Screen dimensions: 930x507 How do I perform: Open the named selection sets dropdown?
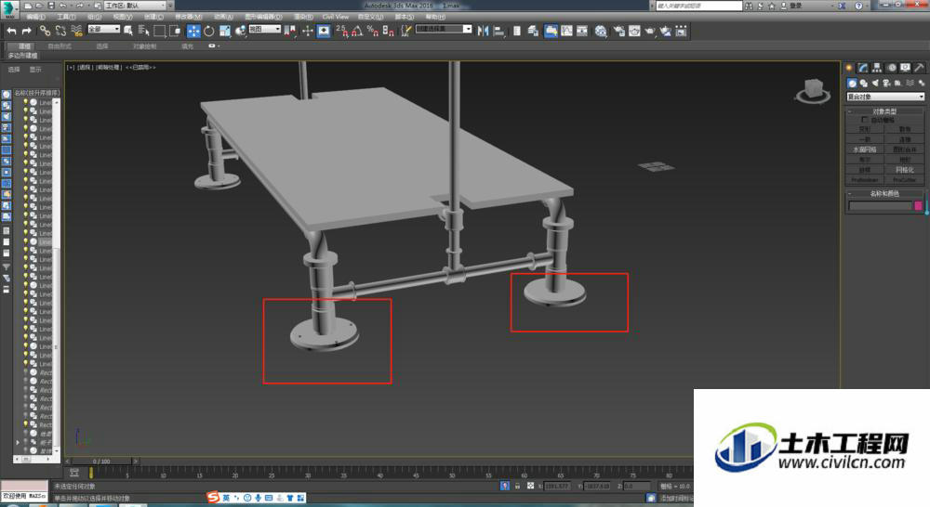click(444, 29)
